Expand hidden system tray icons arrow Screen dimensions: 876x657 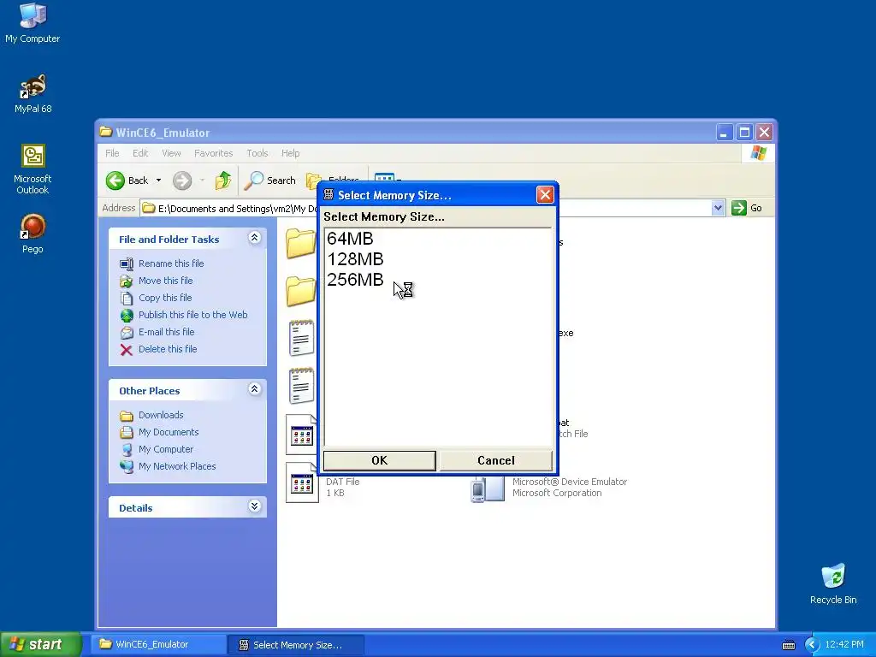click(x=812, y=645)
